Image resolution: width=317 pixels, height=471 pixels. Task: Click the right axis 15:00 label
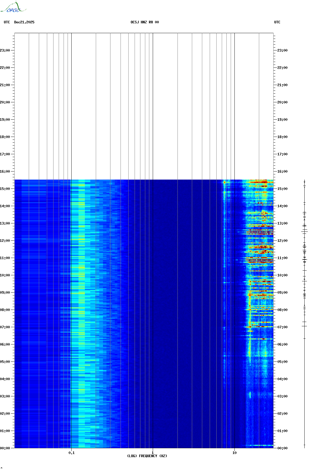pyautogui.click(x=282, y=189)
